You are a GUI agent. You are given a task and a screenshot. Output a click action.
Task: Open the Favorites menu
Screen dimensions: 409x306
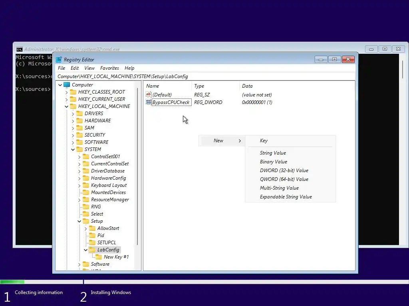click(x=109, y=68)
